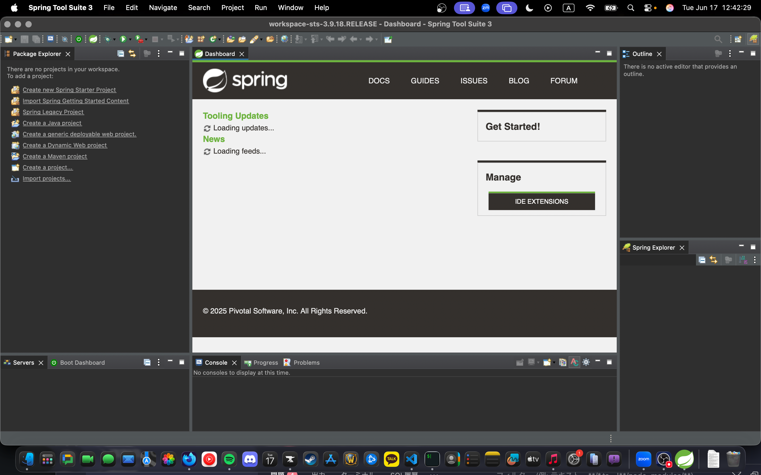The image size is (761, 475).
Task: Open the Navigate menu
Action: point(163,8)
